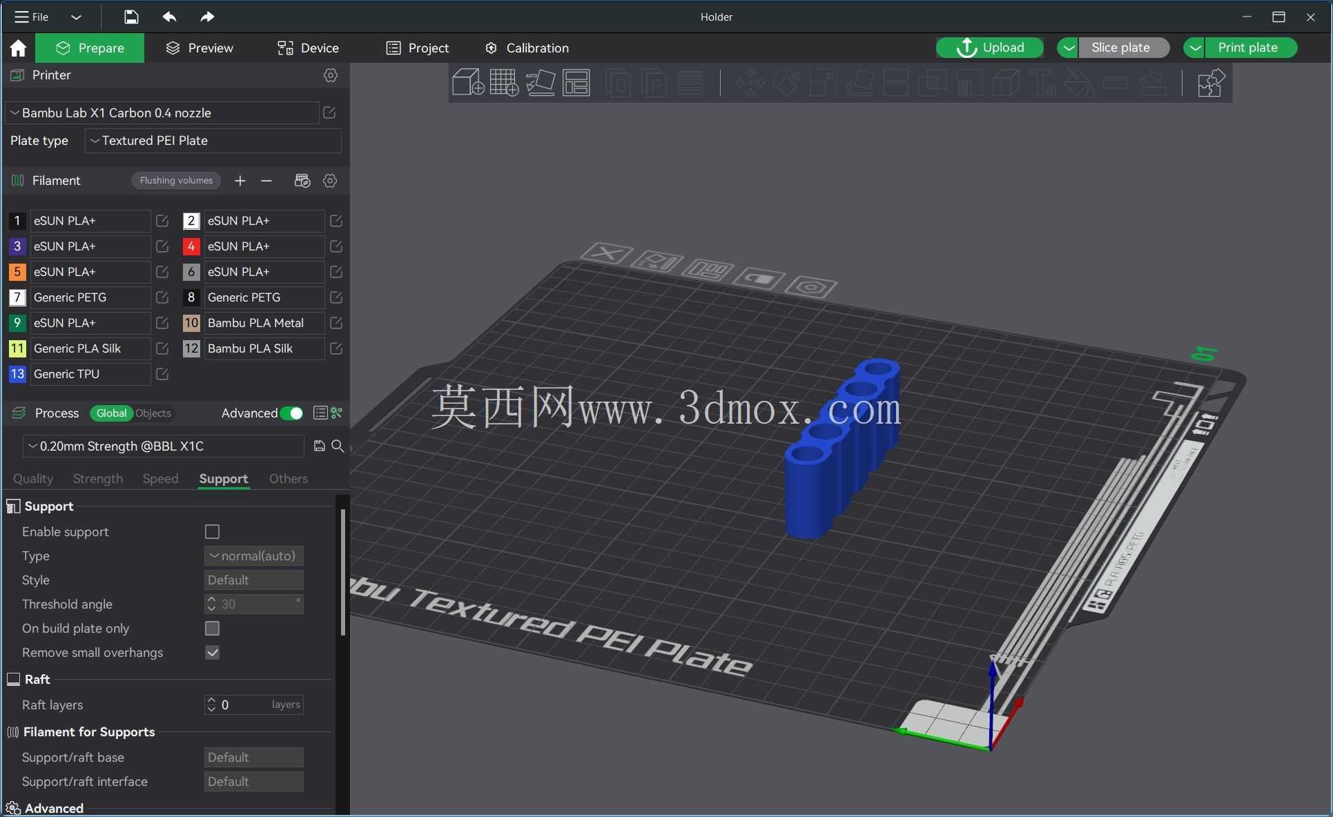Open Filament settings gear icon
Image resolution: width=1333 pixels, height=817 pixels.
[330, 181]
